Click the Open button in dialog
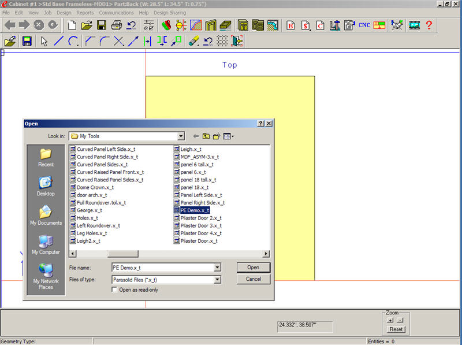 click(253, 268)
